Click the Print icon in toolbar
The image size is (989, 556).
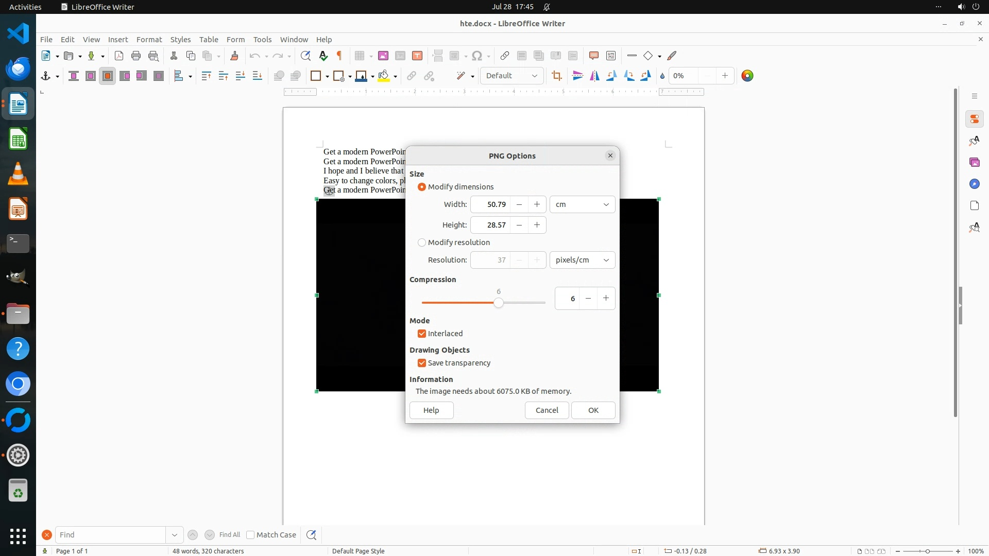(136, 56)
